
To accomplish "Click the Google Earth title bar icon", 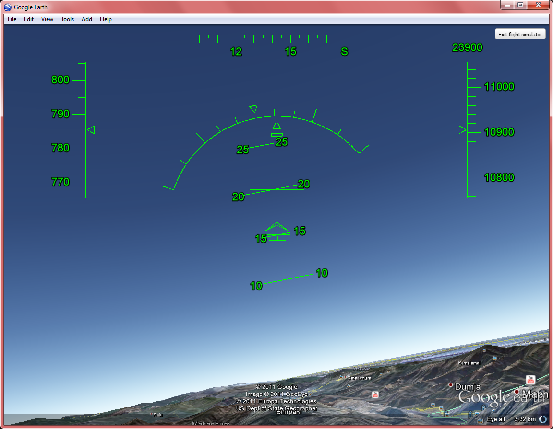I will (x=8, y=7).
